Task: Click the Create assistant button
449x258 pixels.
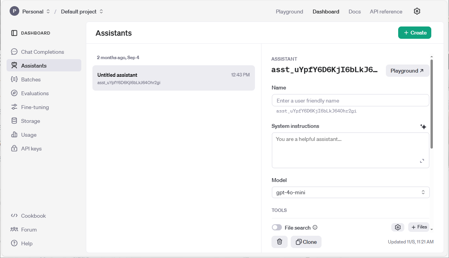Action: 415,33
